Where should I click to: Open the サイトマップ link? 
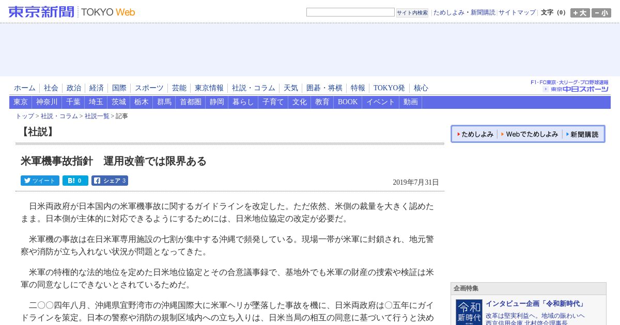[517, 12]
